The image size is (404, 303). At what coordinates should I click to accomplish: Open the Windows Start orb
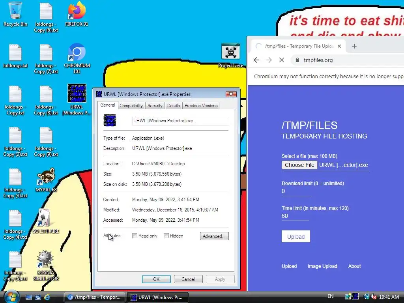click(11, 297)
